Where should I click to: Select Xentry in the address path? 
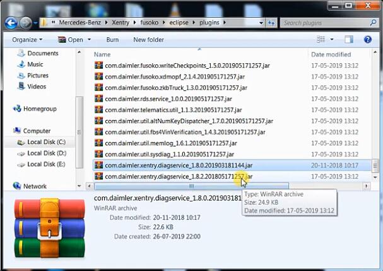click(x=121, y=23)
